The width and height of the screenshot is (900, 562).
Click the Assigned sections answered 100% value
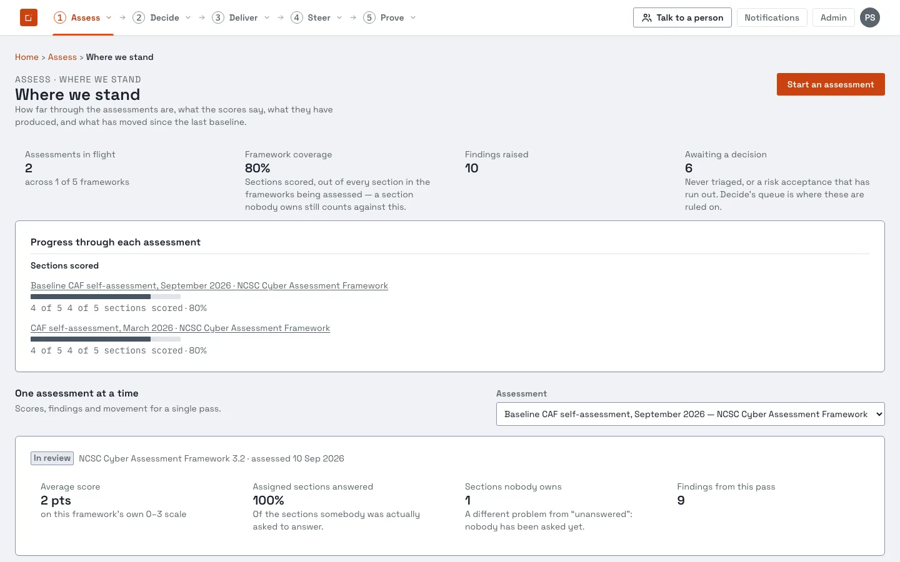[x=268, y=500]
